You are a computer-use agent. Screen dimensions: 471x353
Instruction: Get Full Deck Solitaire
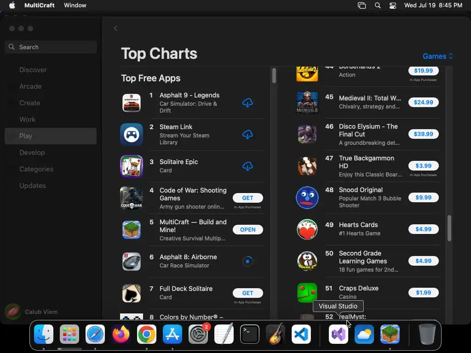[x=247, y=293]
